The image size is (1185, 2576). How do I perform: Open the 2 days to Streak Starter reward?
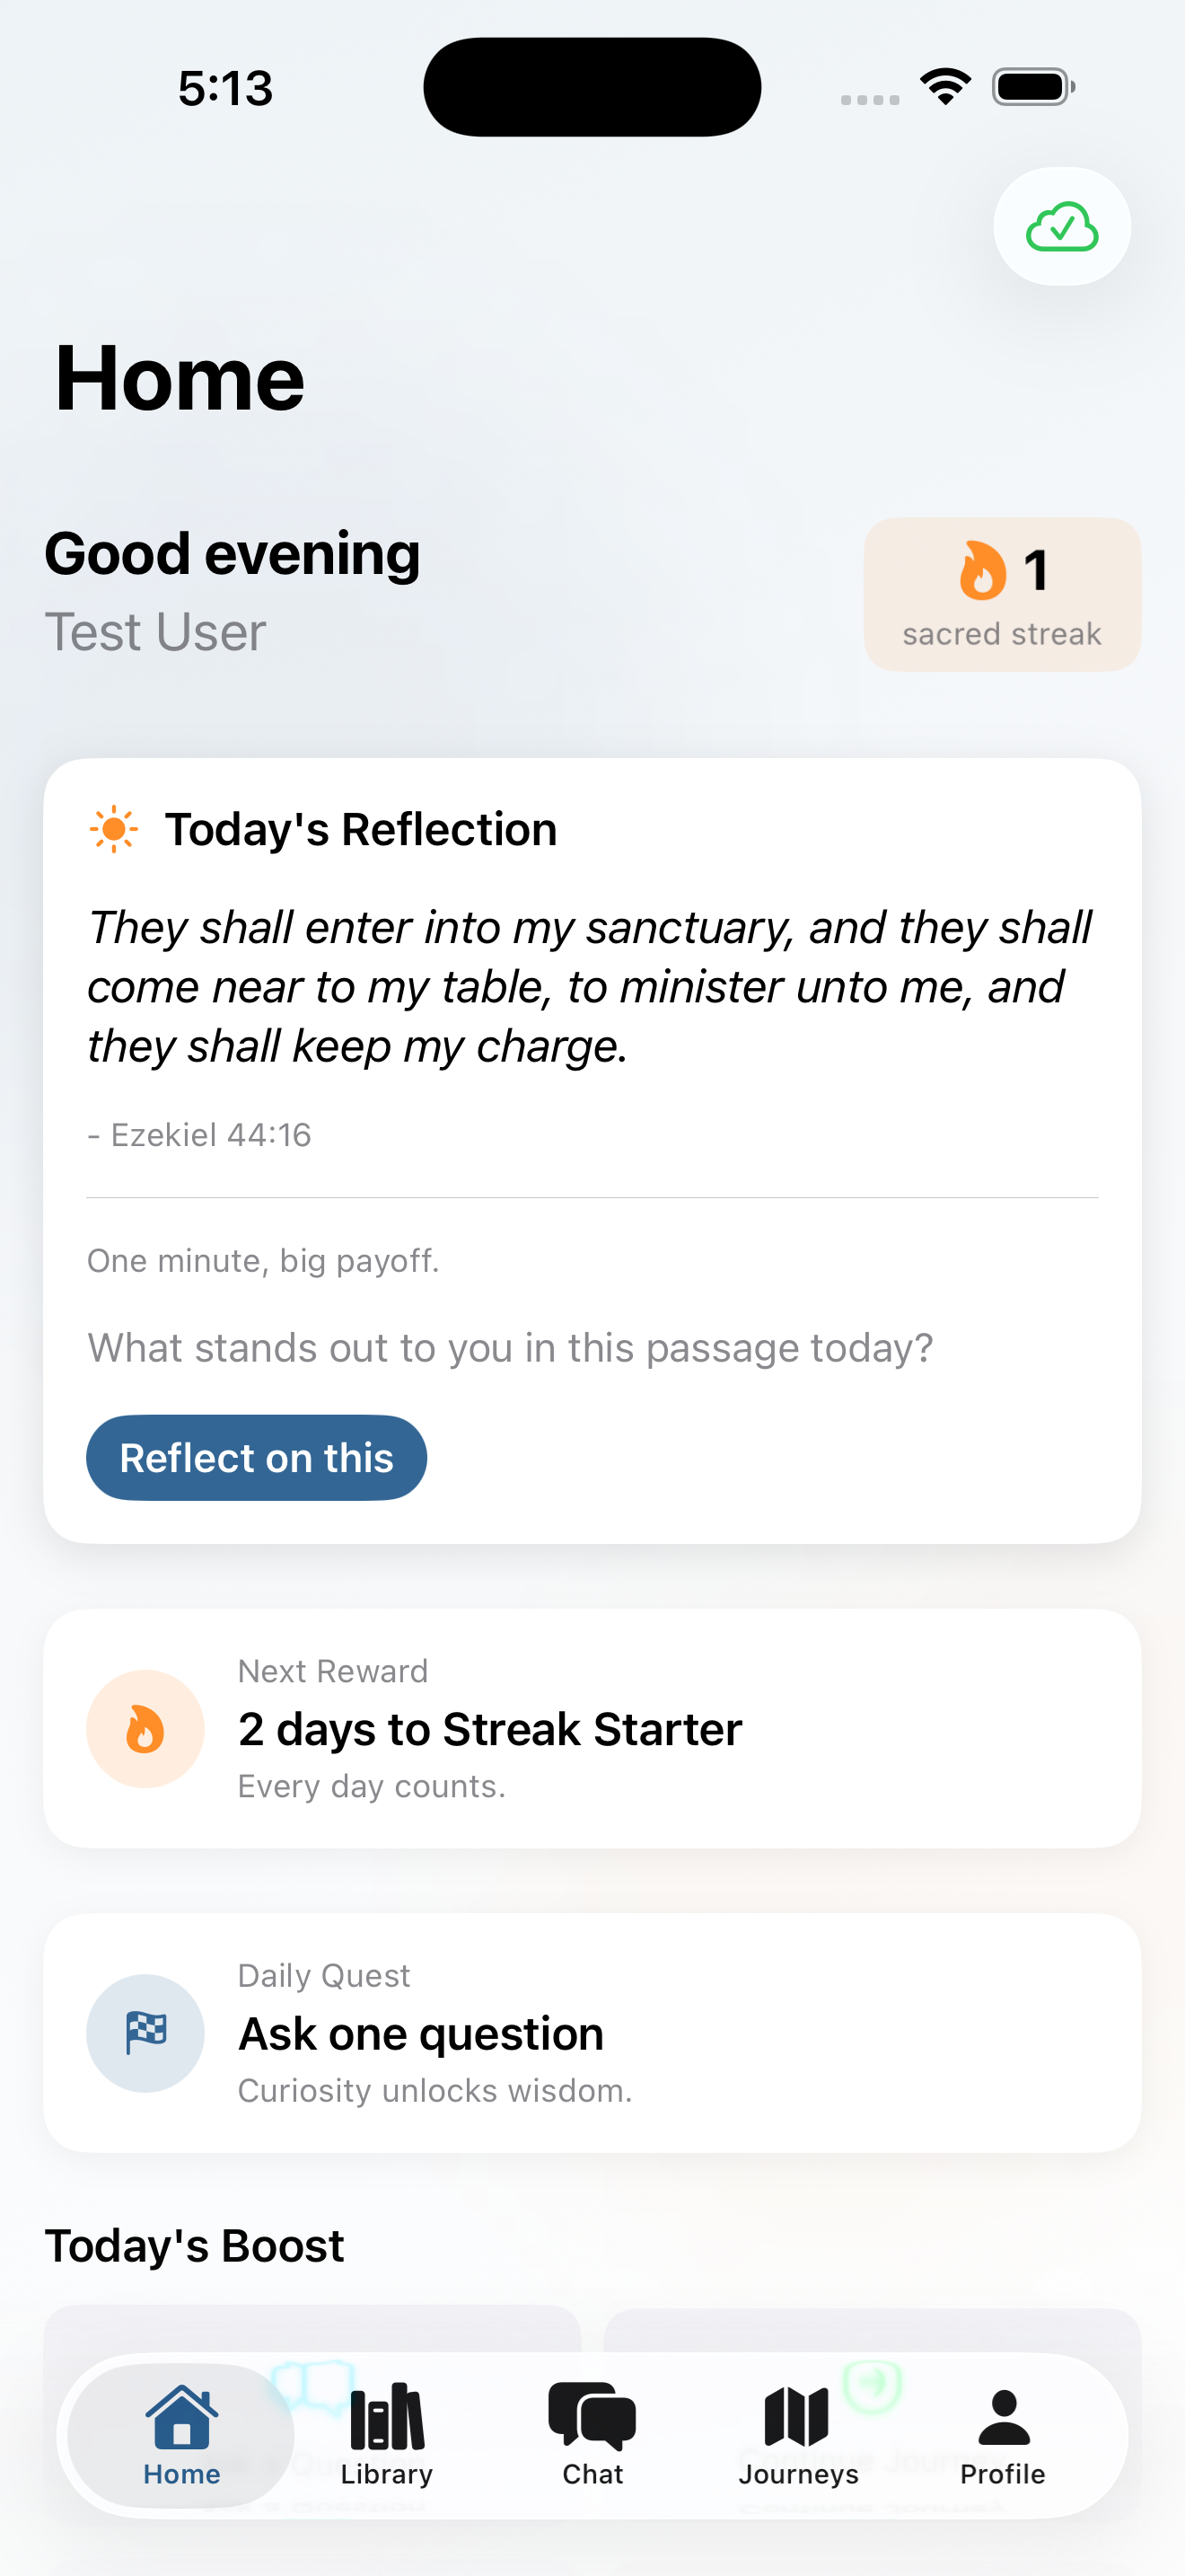coord(592,1728)
